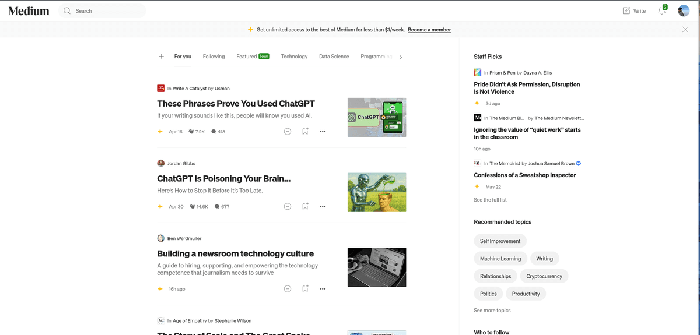Click the 'Become a member' link
Screen dimensions: 700x335
pyautogui.click(x=429, y=30)
